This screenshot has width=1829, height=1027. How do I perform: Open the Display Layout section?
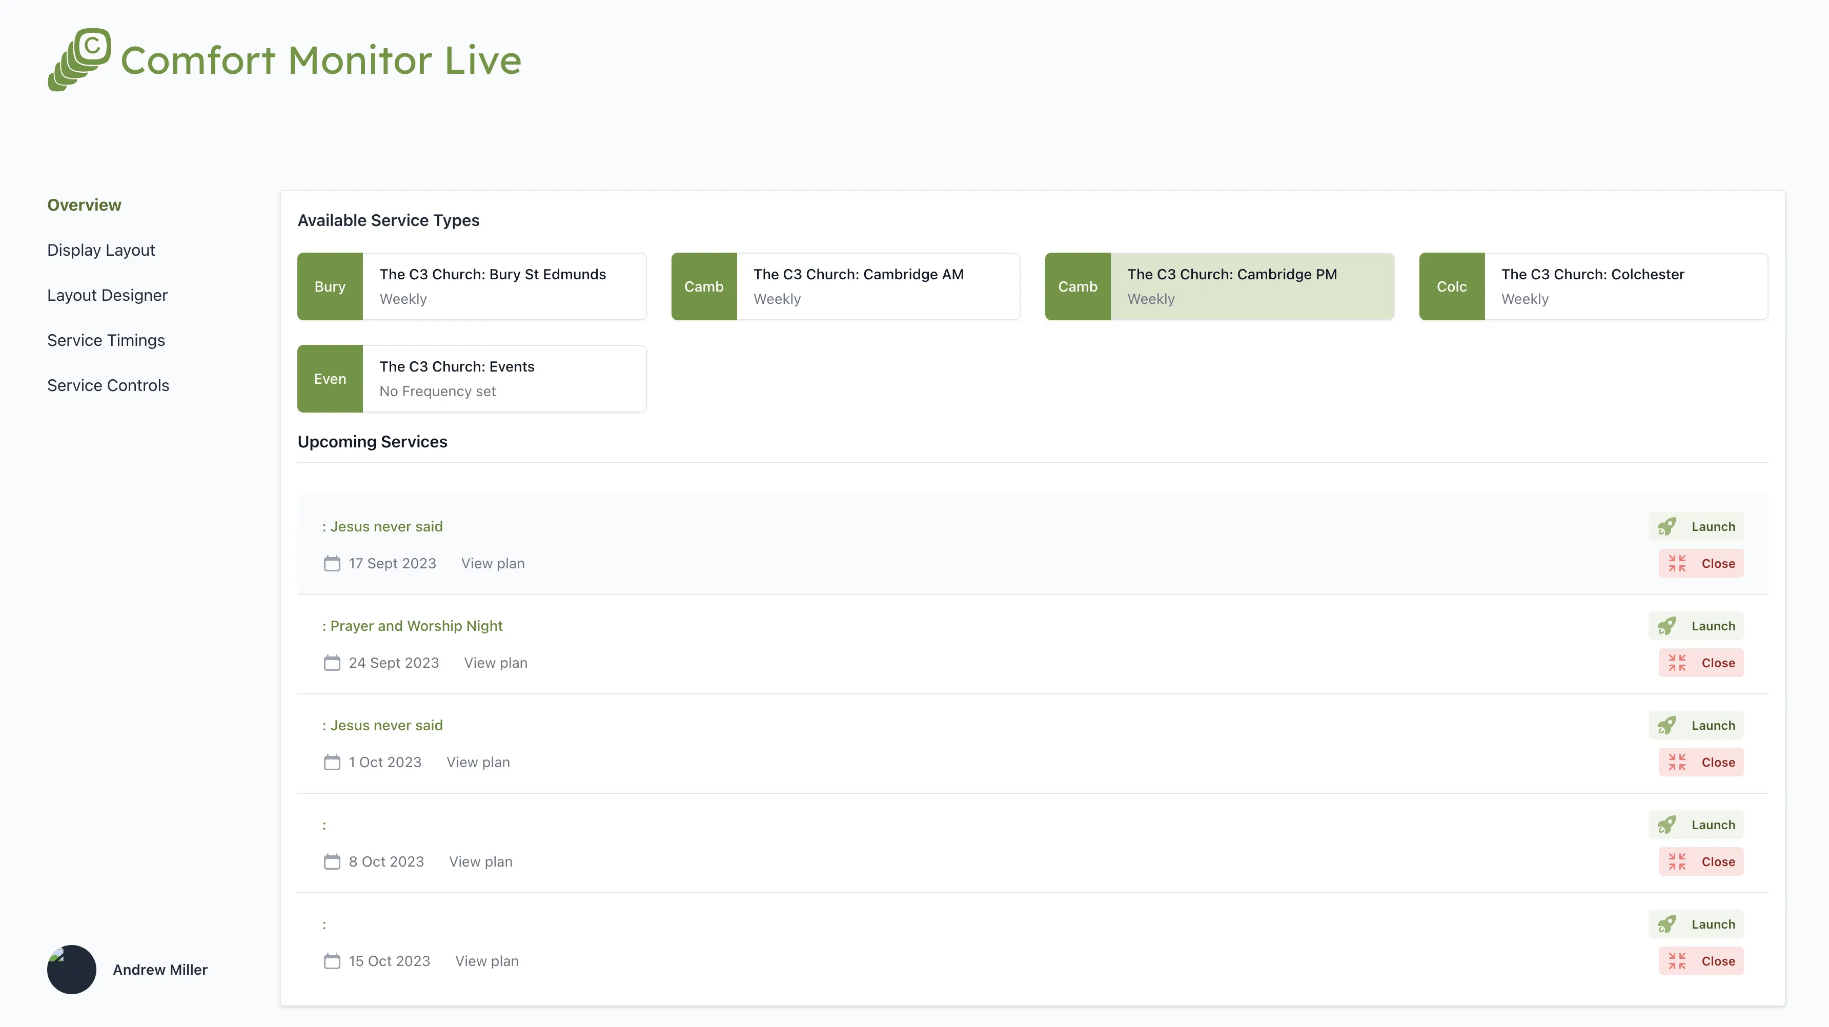click(x=101, y=250)
